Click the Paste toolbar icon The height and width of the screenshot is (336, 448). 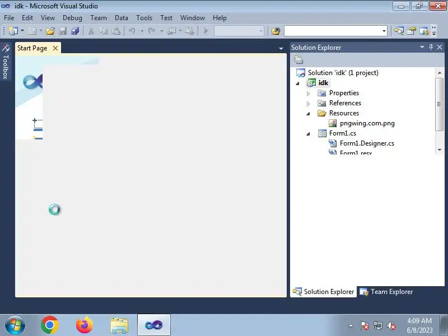click(116, 31)
